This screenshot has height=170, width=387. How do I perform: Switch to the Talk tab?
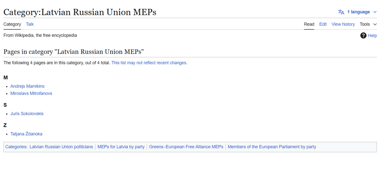[x=30, y=24]
